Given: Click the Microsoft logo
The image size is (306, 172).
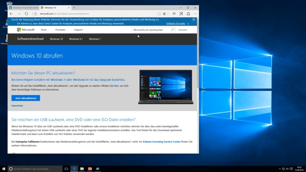Looking at the screenshot, I should [25, 30].
